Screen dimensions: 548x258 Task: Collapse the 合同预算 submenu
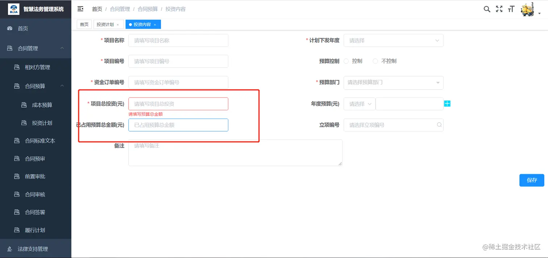(x=62, y=86)
